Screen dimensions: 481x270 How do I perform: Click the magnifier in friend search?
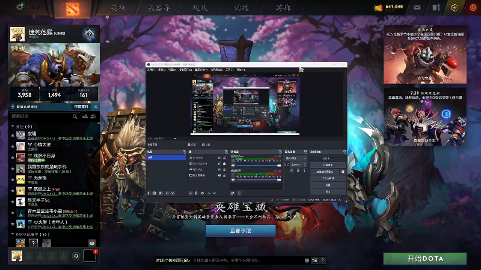pos(75,116)
